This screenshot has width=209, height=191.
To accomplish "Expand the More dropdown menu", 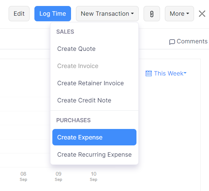I will [179, 13].
